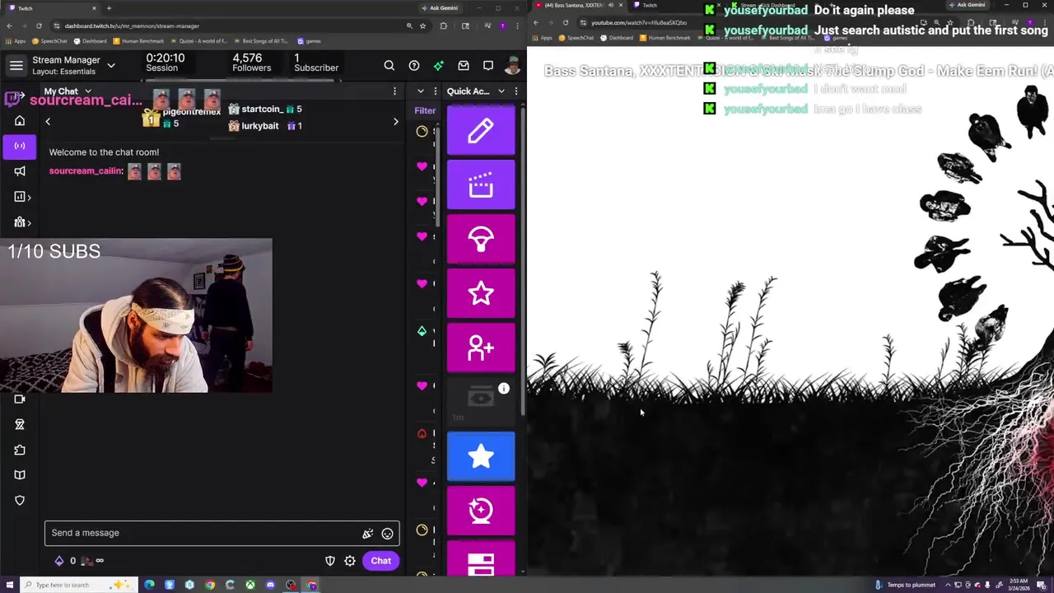Screen dimensions: 1054x593
Task: Expand the Community sidebar section
Action: 22,222
